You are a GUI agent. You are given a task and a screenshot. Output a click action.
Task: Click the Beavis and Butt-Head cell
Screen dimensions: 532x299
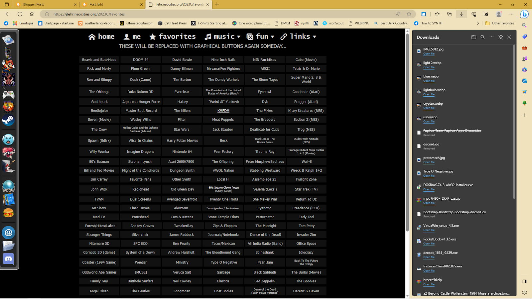tap(99, 60)
